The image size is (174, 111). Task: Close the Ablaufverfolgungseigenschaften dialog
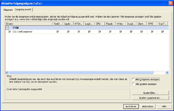[170, 3]
